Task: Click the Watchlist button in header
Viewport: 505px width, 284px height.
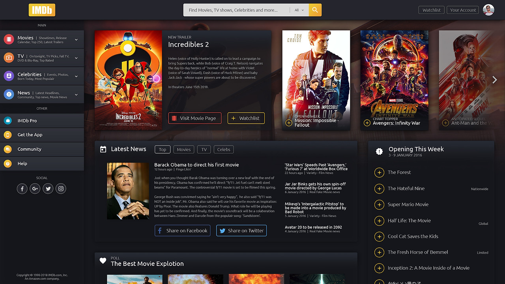Action: pos(432,10)
